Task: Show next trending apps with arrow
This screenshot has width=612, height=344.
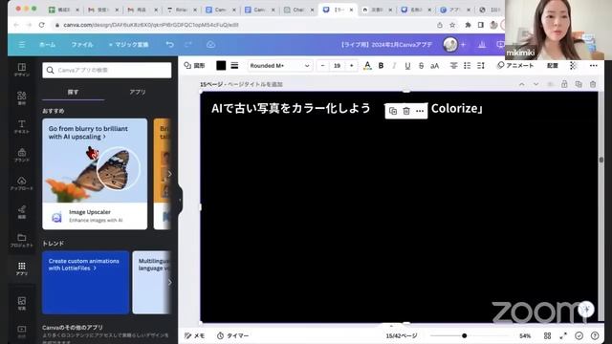Action: pos(169,282)
